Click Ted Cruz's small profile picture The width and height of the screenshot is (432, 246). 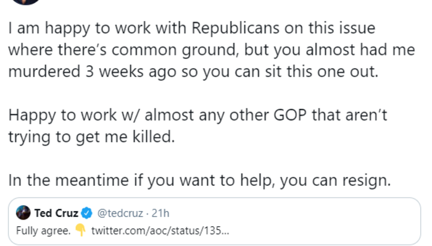click(x=23, y=213)
